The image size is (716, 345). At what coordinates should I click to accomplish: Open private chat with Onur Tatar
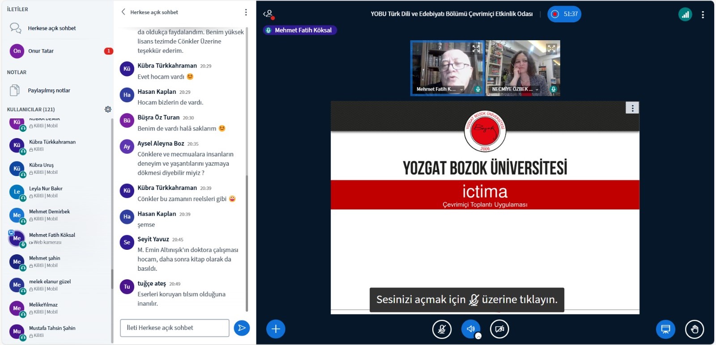(x=57, y=51)
